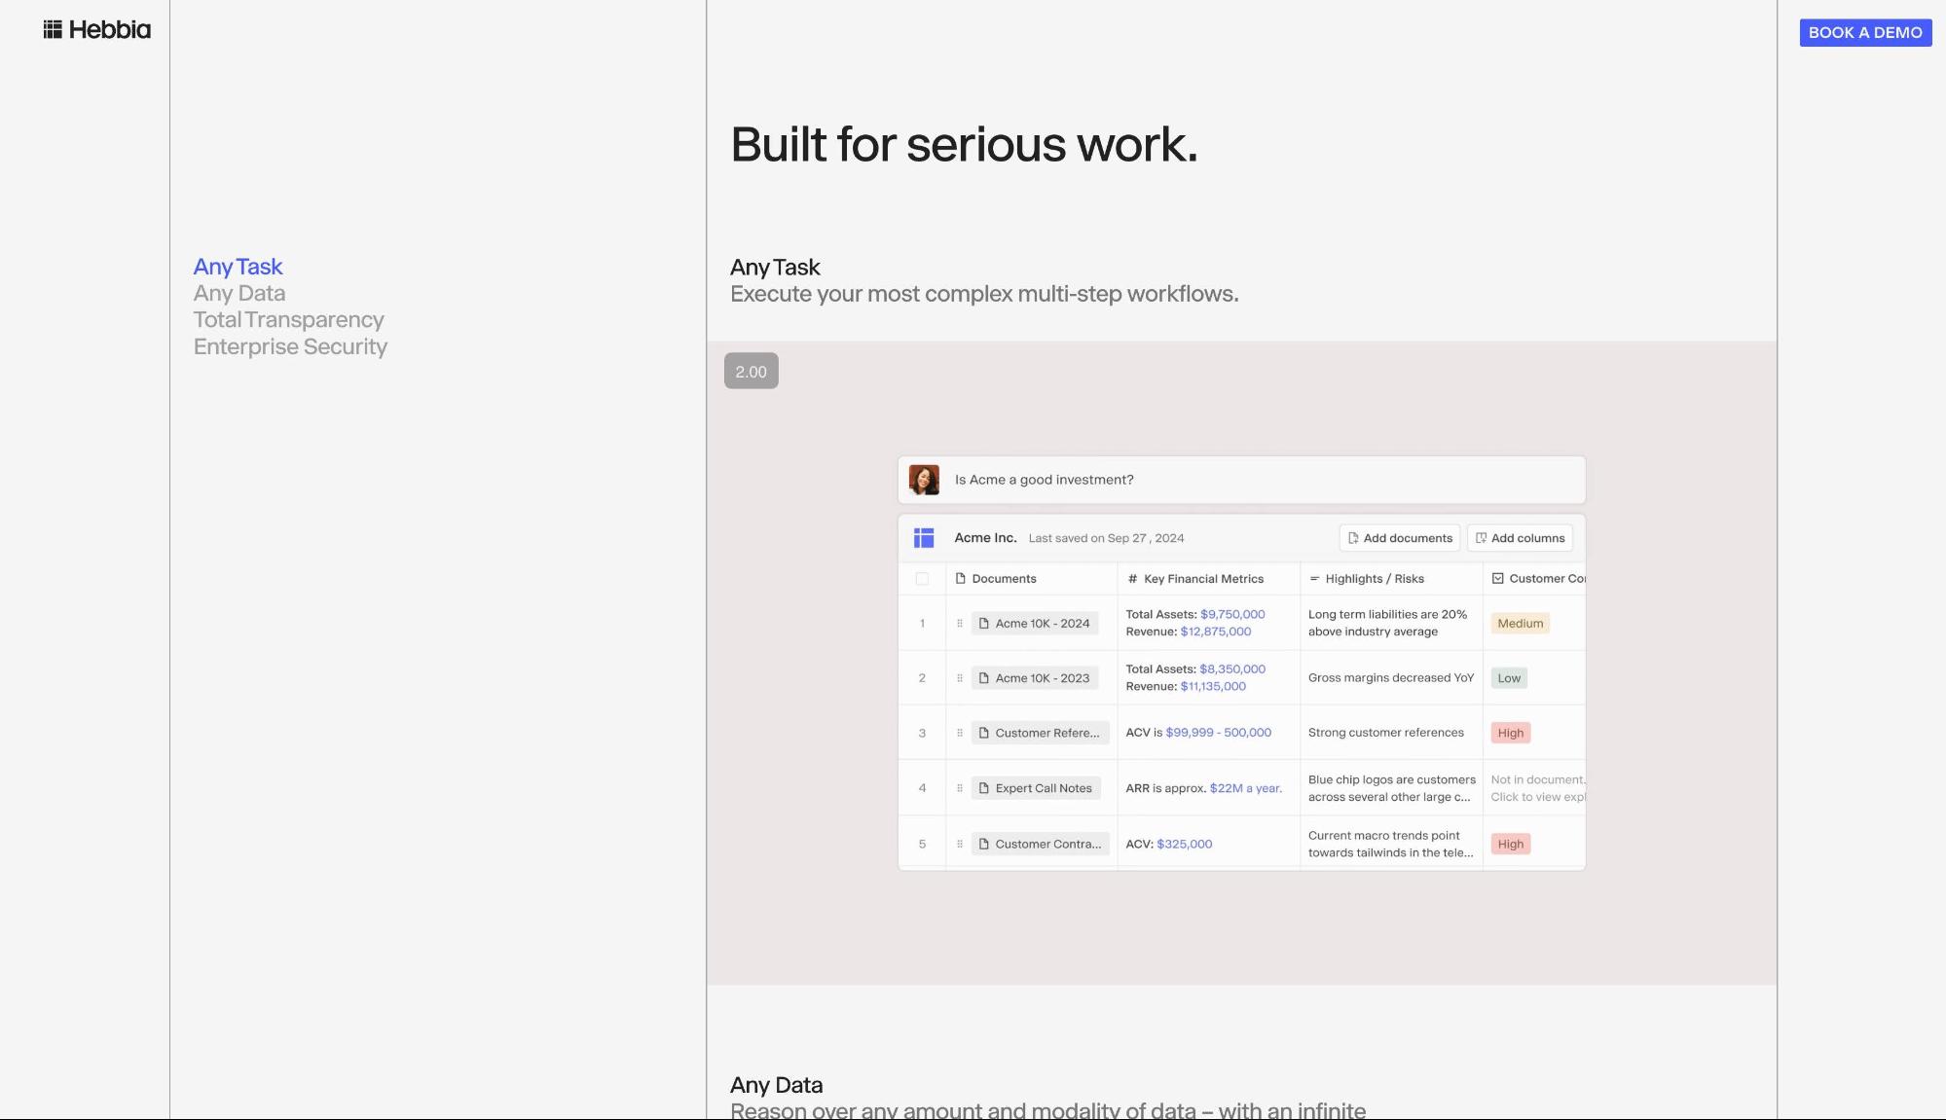Click the checkbox icon in Customer column header
The image size is (1946, 1120).
point(1497,579)
